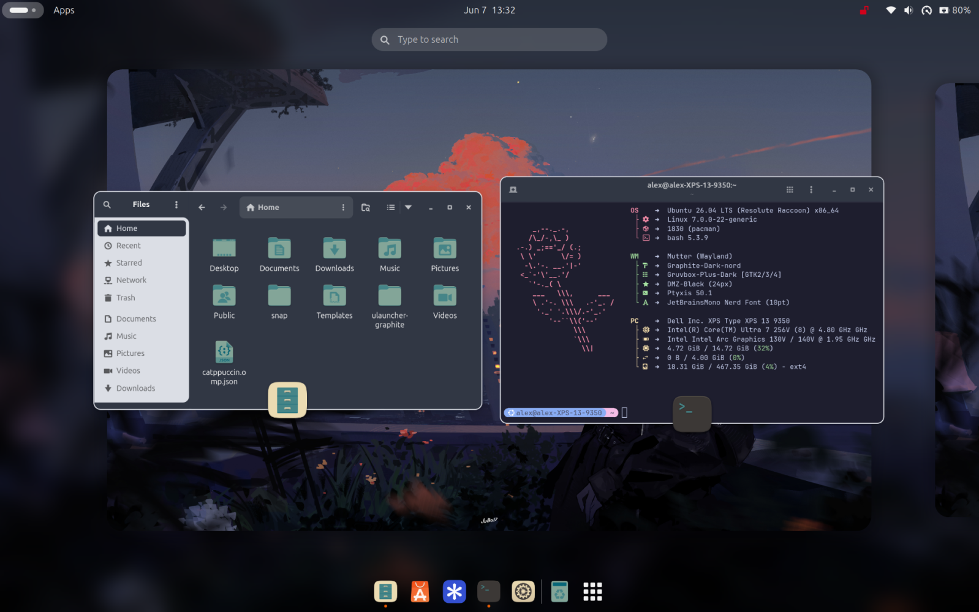
Task: Open Trash in Files sidebar
Action: 142,298
